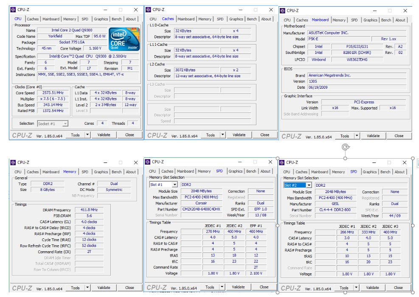The width and height of the screenshot is (419, 297).
Task: Click the ASUSTeK Computer INC. manufacturer field
Action: (x=357, y=33)
